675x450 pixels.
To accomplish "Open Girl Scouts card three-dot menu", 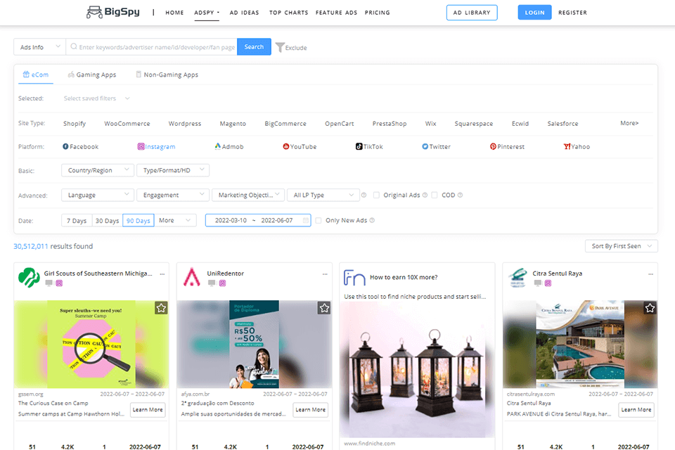I will point(162,274).
